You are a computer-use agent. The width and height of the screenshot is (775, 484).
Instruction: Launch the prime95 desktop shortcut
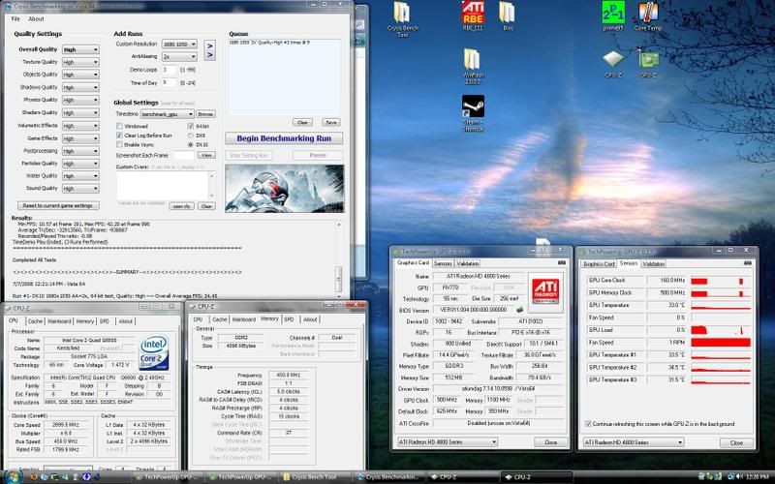tap(613, 15)
